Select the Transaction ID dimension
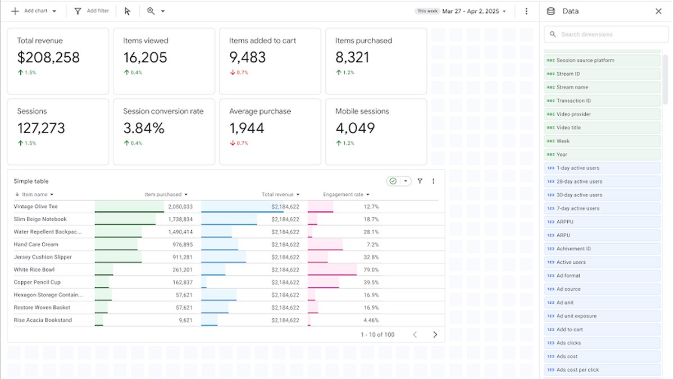Screen dimensions: 674x379 tap(603, 101)
